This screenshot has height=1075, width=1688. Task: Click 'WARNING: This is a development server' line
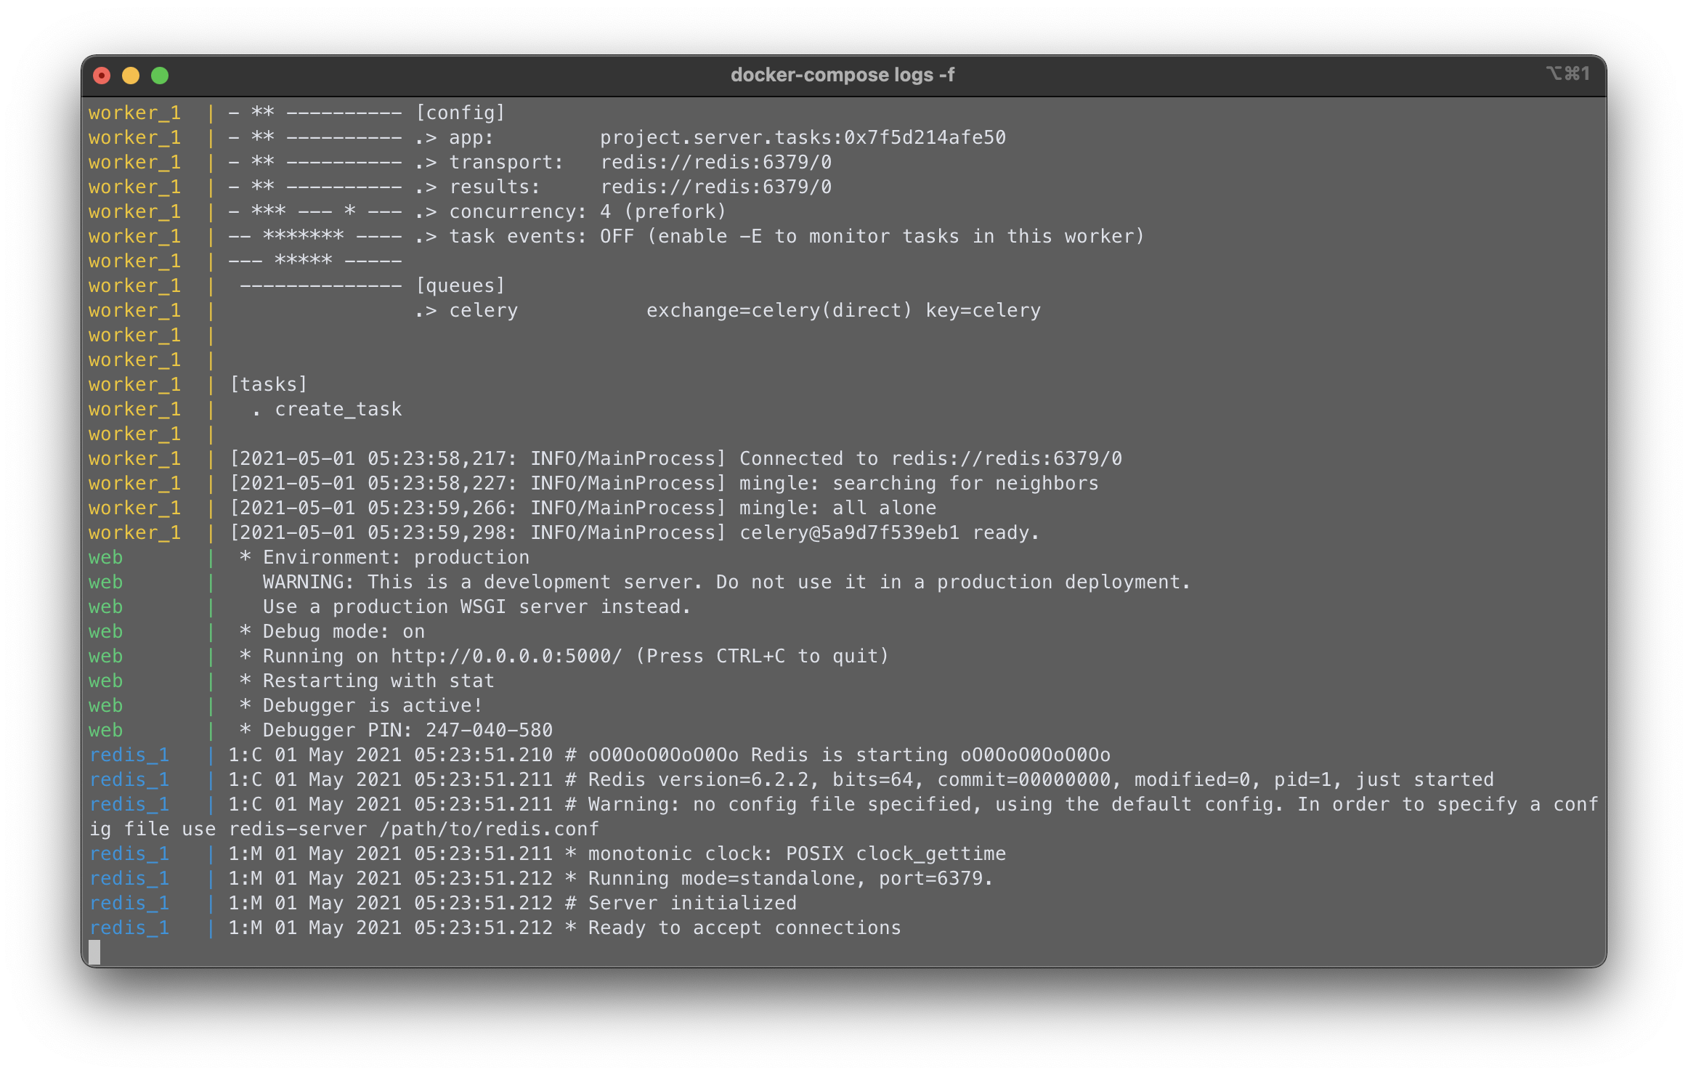click(477, 583)
